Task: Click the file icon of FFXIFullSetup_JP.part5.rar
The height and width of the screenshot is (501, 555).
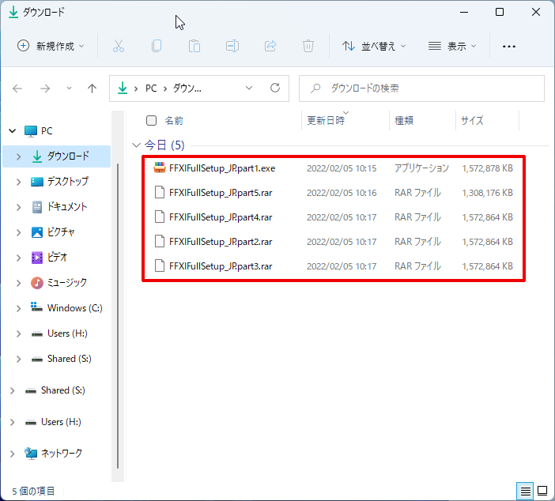Action: [x=160, y=192]
